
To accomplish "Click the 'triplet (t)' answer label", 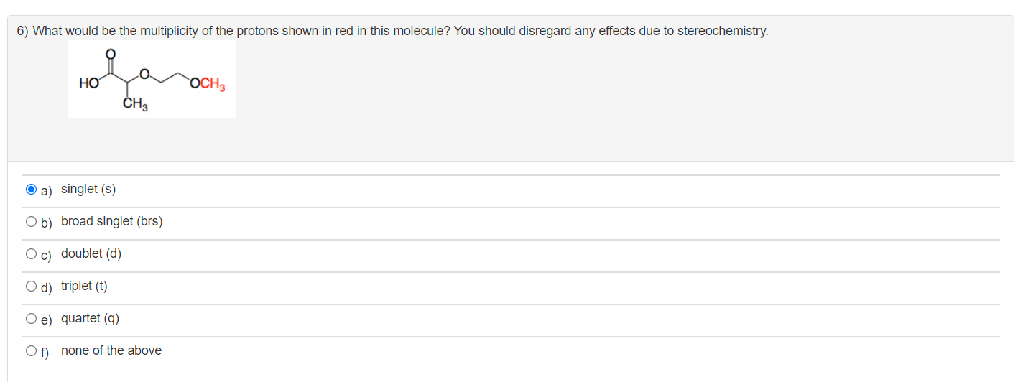I will [84, 286].
